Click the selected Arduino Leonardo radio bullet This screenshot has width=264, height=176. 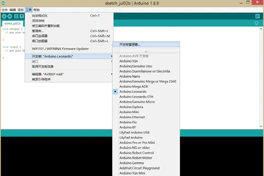coord(115,92)
